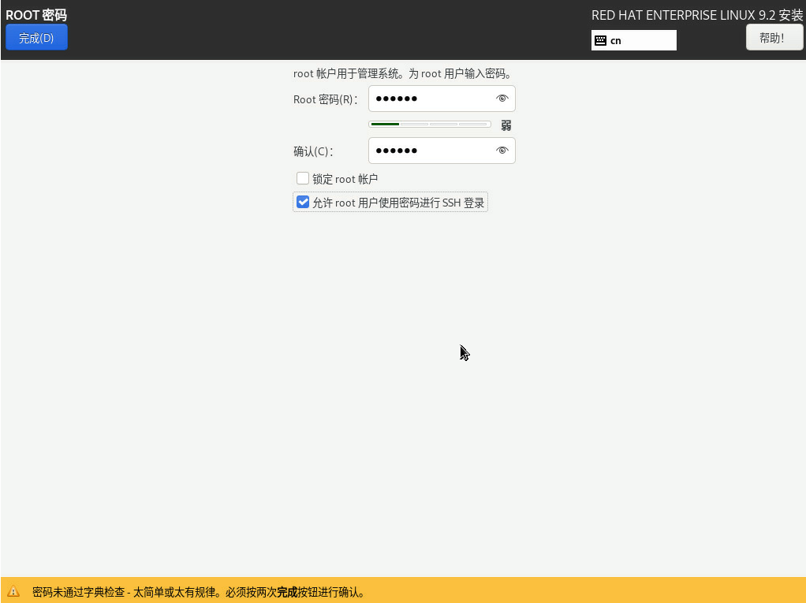Click the dictionary check warning message

[198, 592]
